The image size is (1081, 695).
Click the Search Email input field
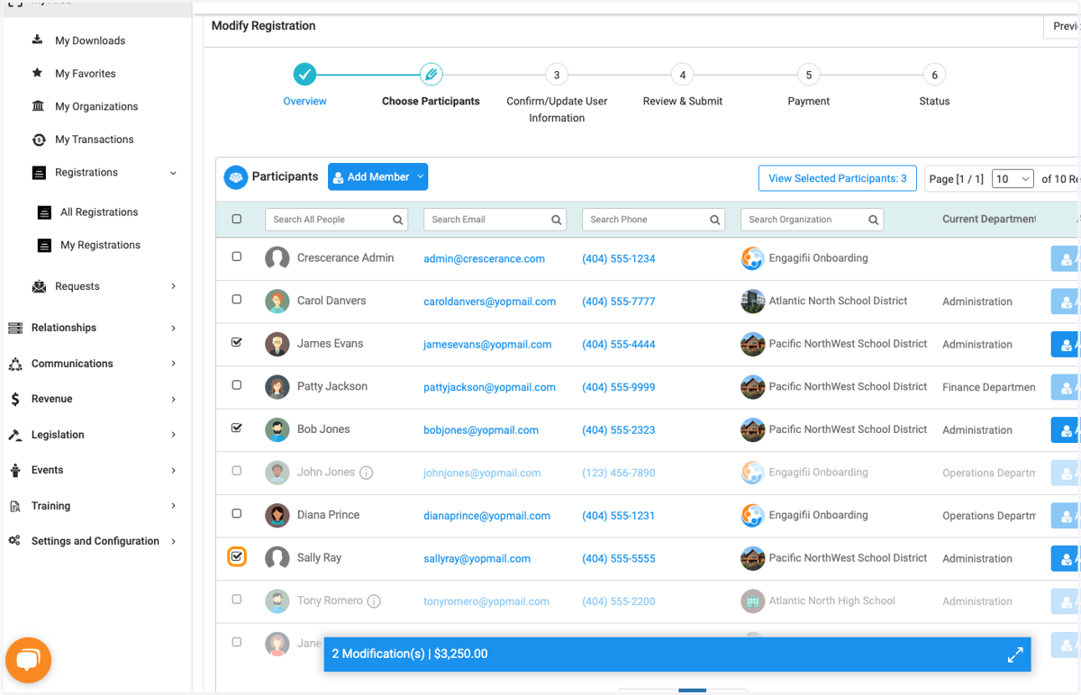point(495,220)
